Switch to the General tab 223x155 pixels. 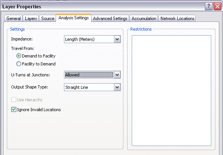(x=13, y=19)
